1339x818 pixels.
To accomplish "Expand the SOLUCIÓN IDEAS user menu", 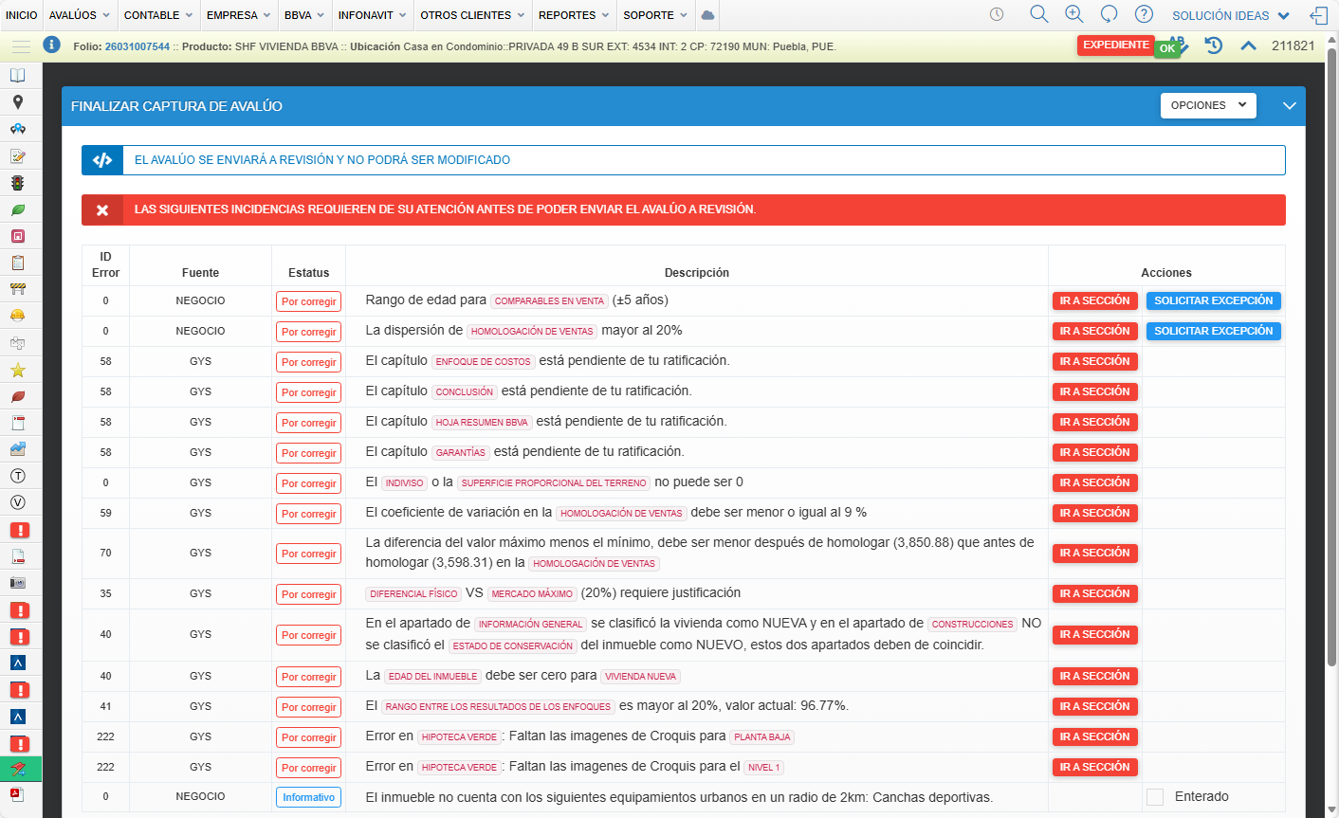I will 1230,15.
